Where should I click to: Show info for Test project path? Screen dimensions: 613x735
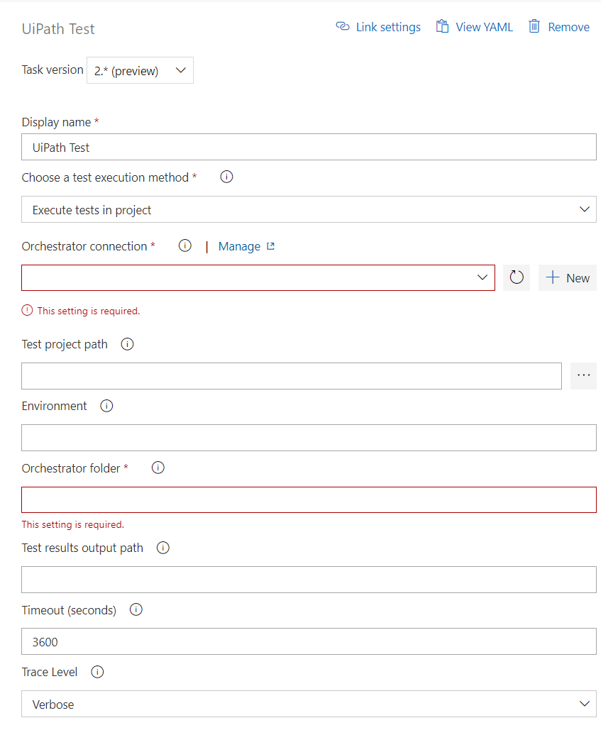pyautogui.click(x=128, y=344)
